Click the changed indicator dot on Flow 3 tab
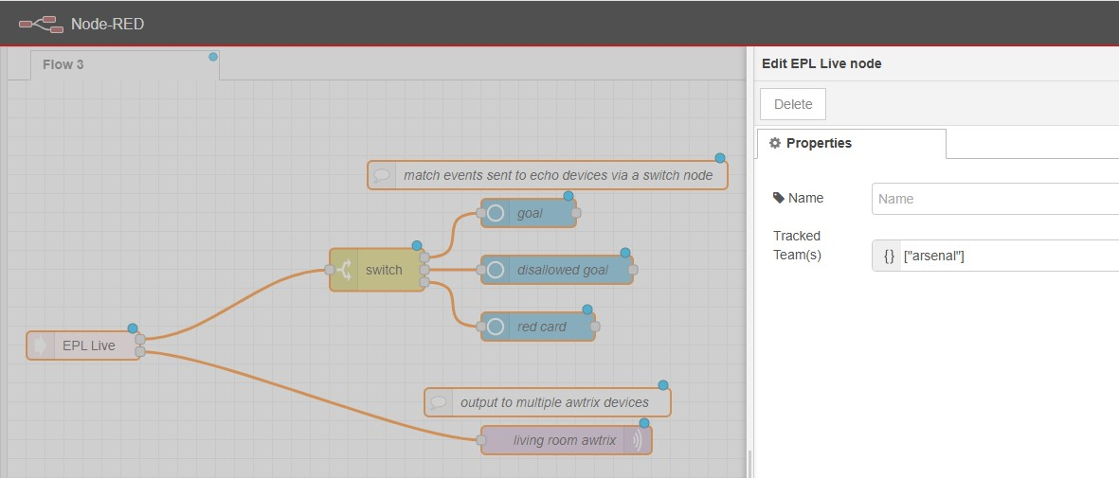1119x478 pixels. click(x=212, y=57)
